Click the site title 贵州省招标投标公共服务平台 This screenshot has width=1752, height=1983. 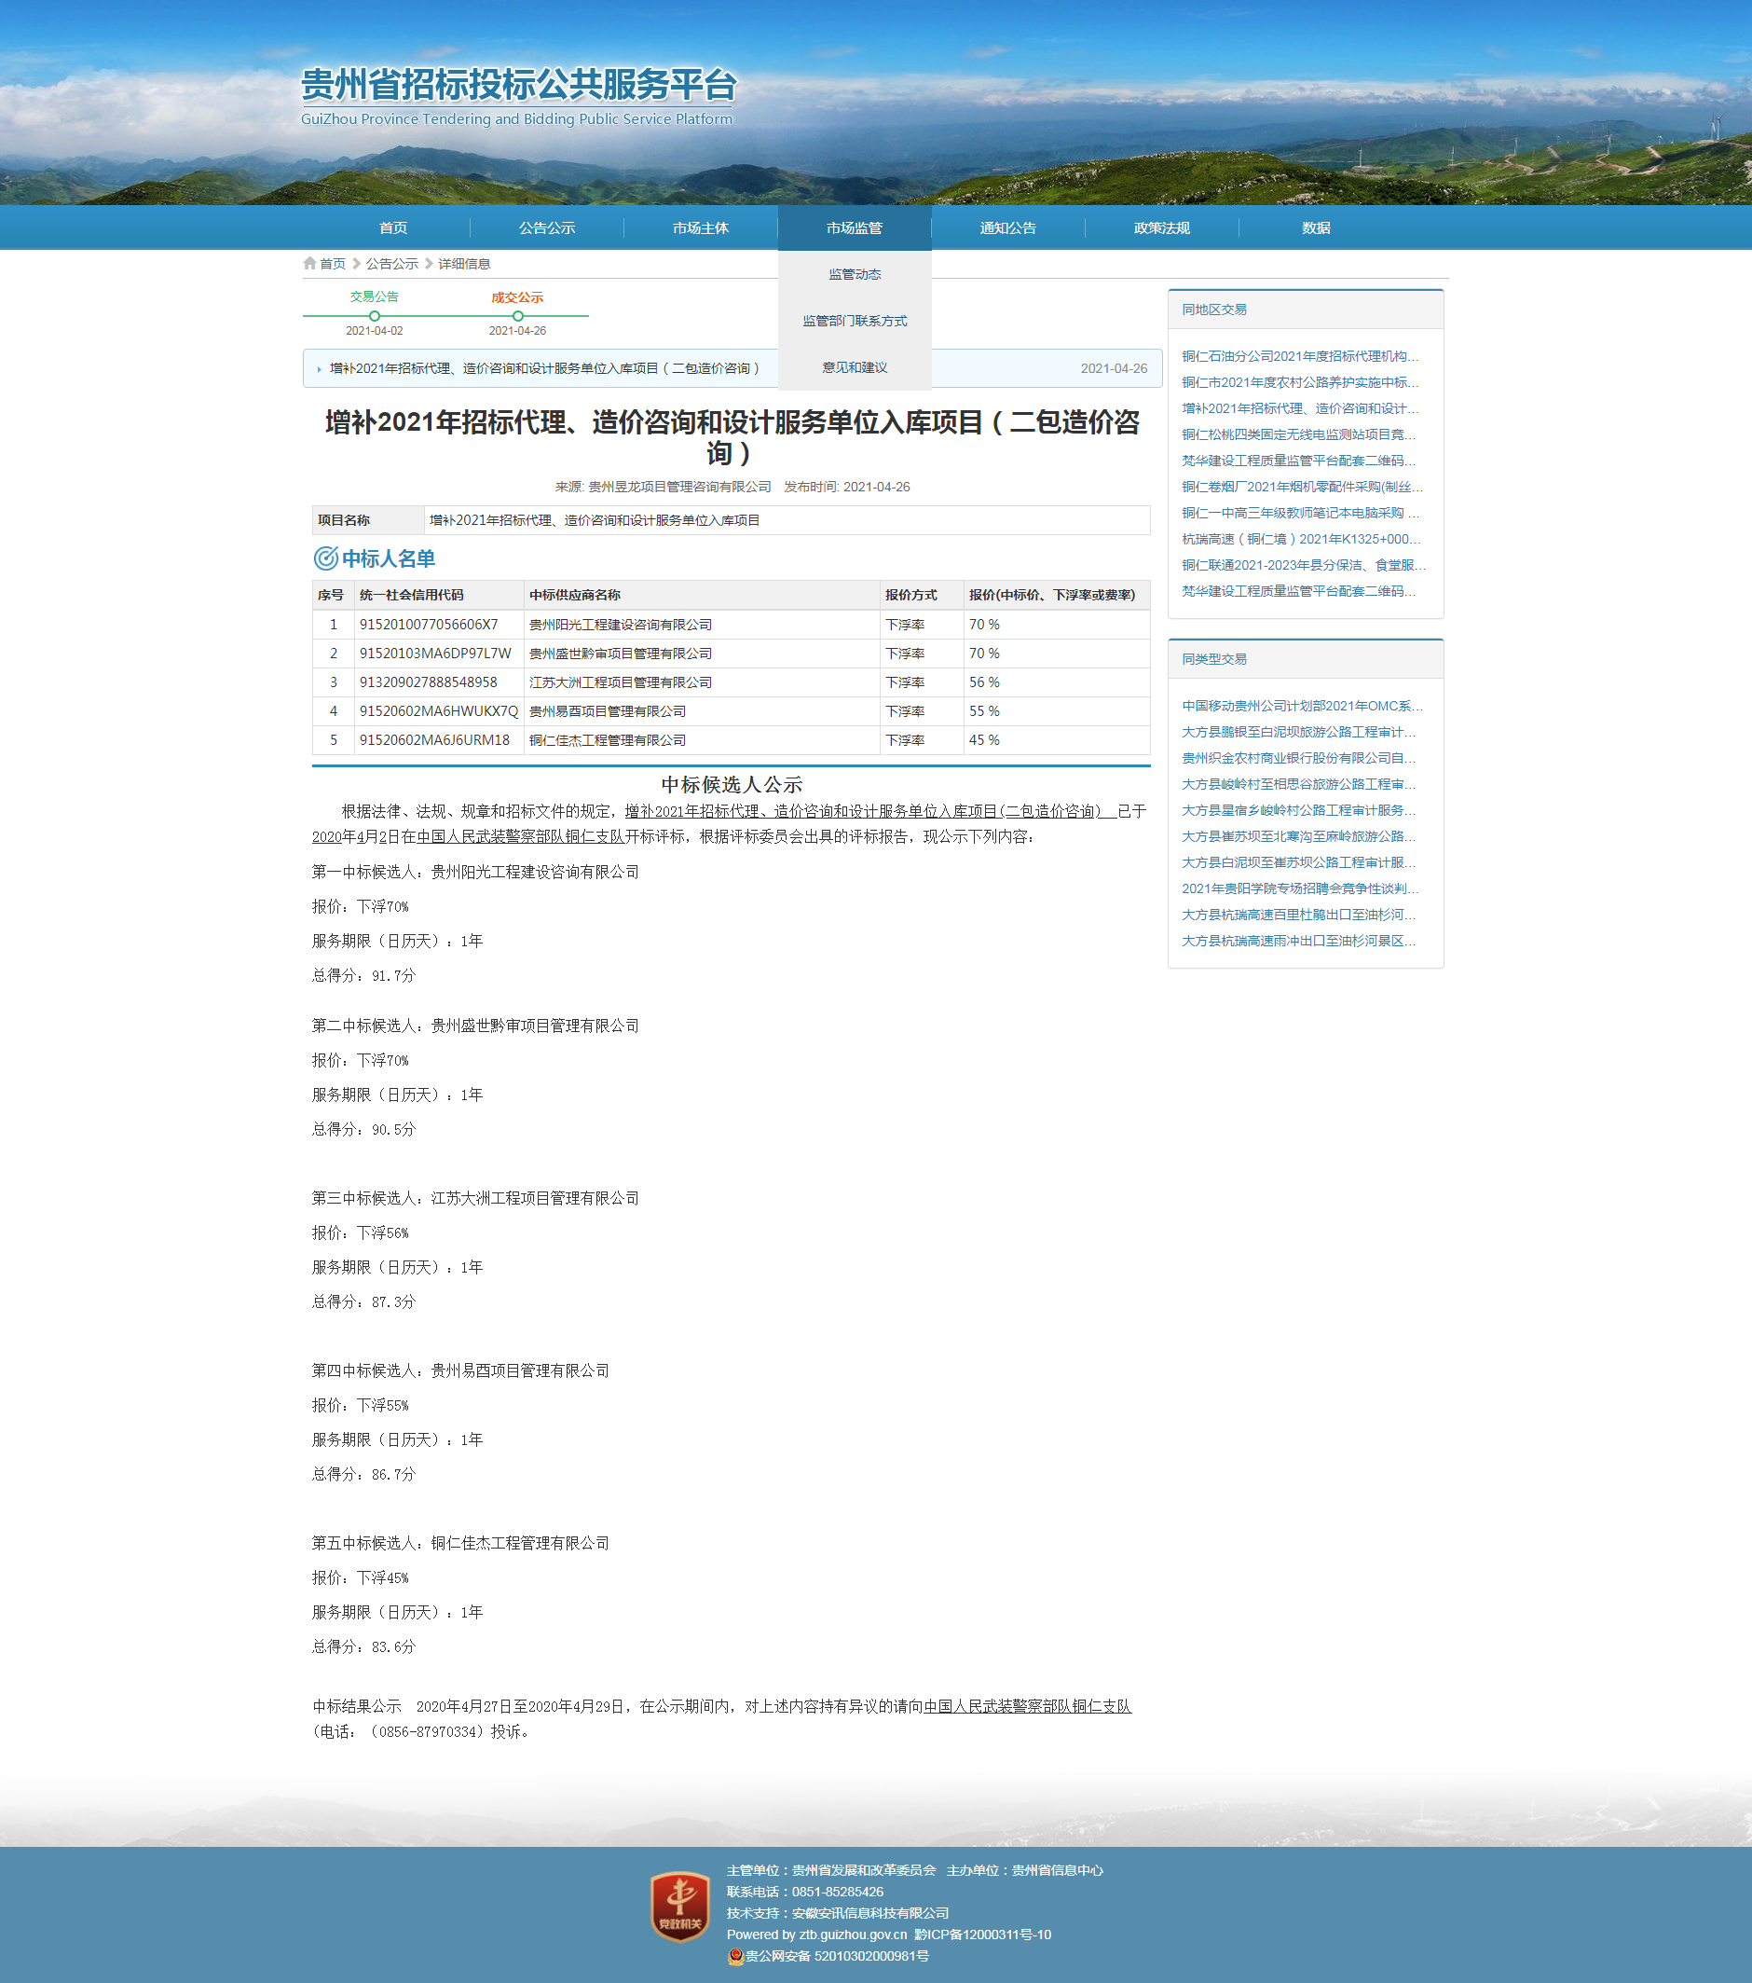click(519, 86)
